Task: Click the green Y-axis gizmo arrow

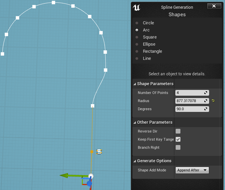Action: 64,175
